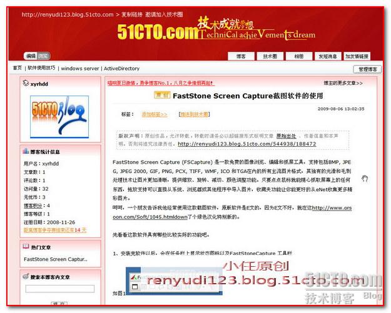Open the 相册 tab
Image resolution: width=391 pixels, height=313 pixels.
click(299, 56)
